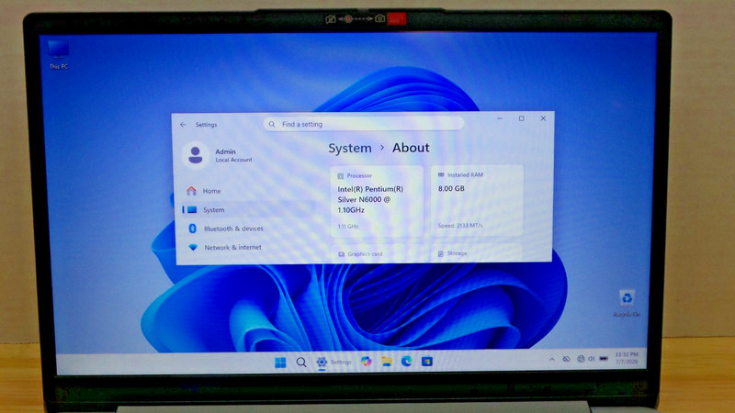Select the Recycle Bin desktop icon
Viewport: 735px width, 413px height.
click(x=627, y=304)
